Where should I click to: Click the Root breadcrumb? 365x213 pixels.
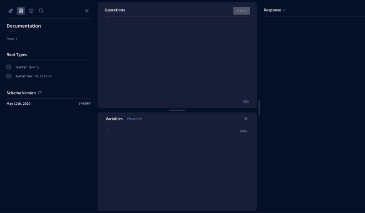(10, 39)
